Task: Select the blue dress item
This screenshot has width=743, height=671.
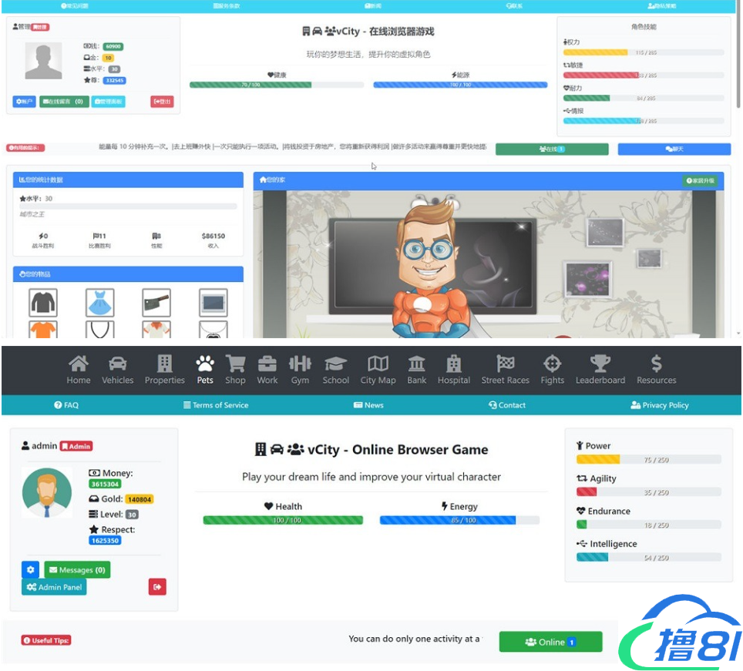Action: 100,303
